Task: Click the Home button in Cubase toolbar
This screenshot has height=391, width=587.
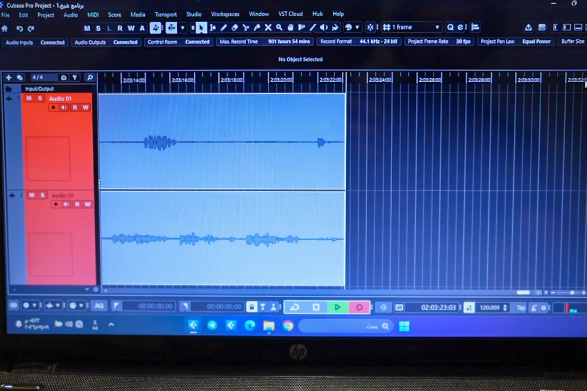Action: 5,29
